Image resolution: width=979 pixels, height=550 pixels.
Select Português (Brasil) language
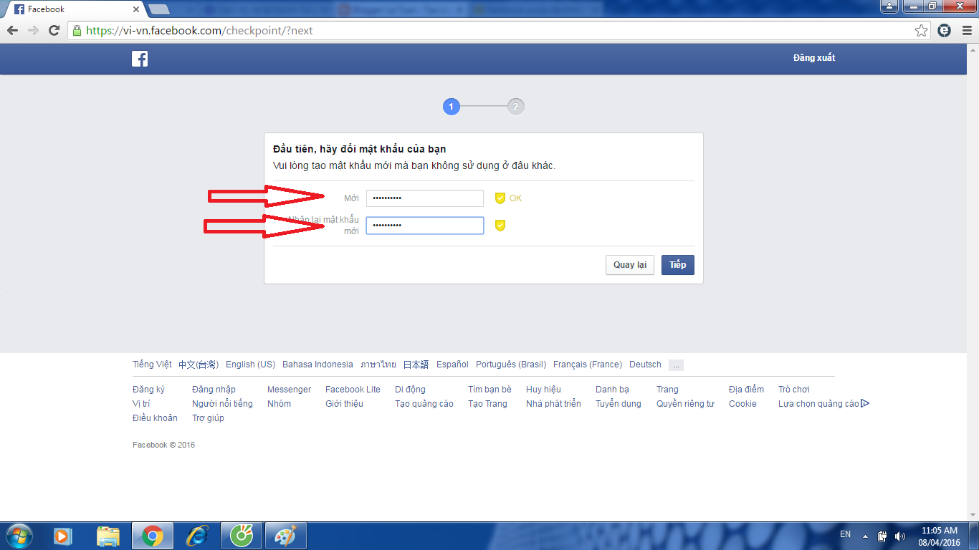pyautogui.click(x=511, y=365)
